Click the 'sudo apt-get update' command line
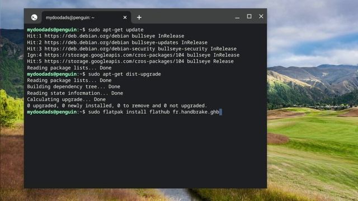 (x=85, y=30)
